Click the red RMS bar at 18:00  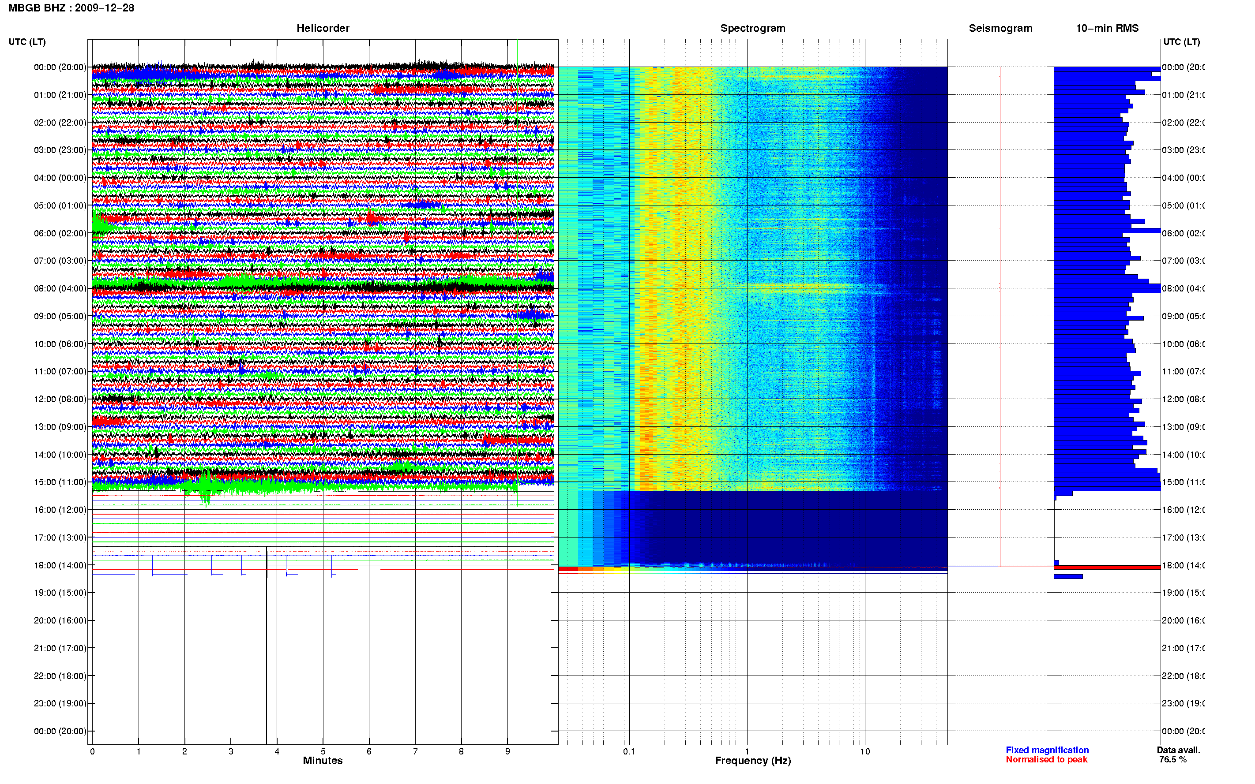pyautogui.click(x=1107, y=568)
